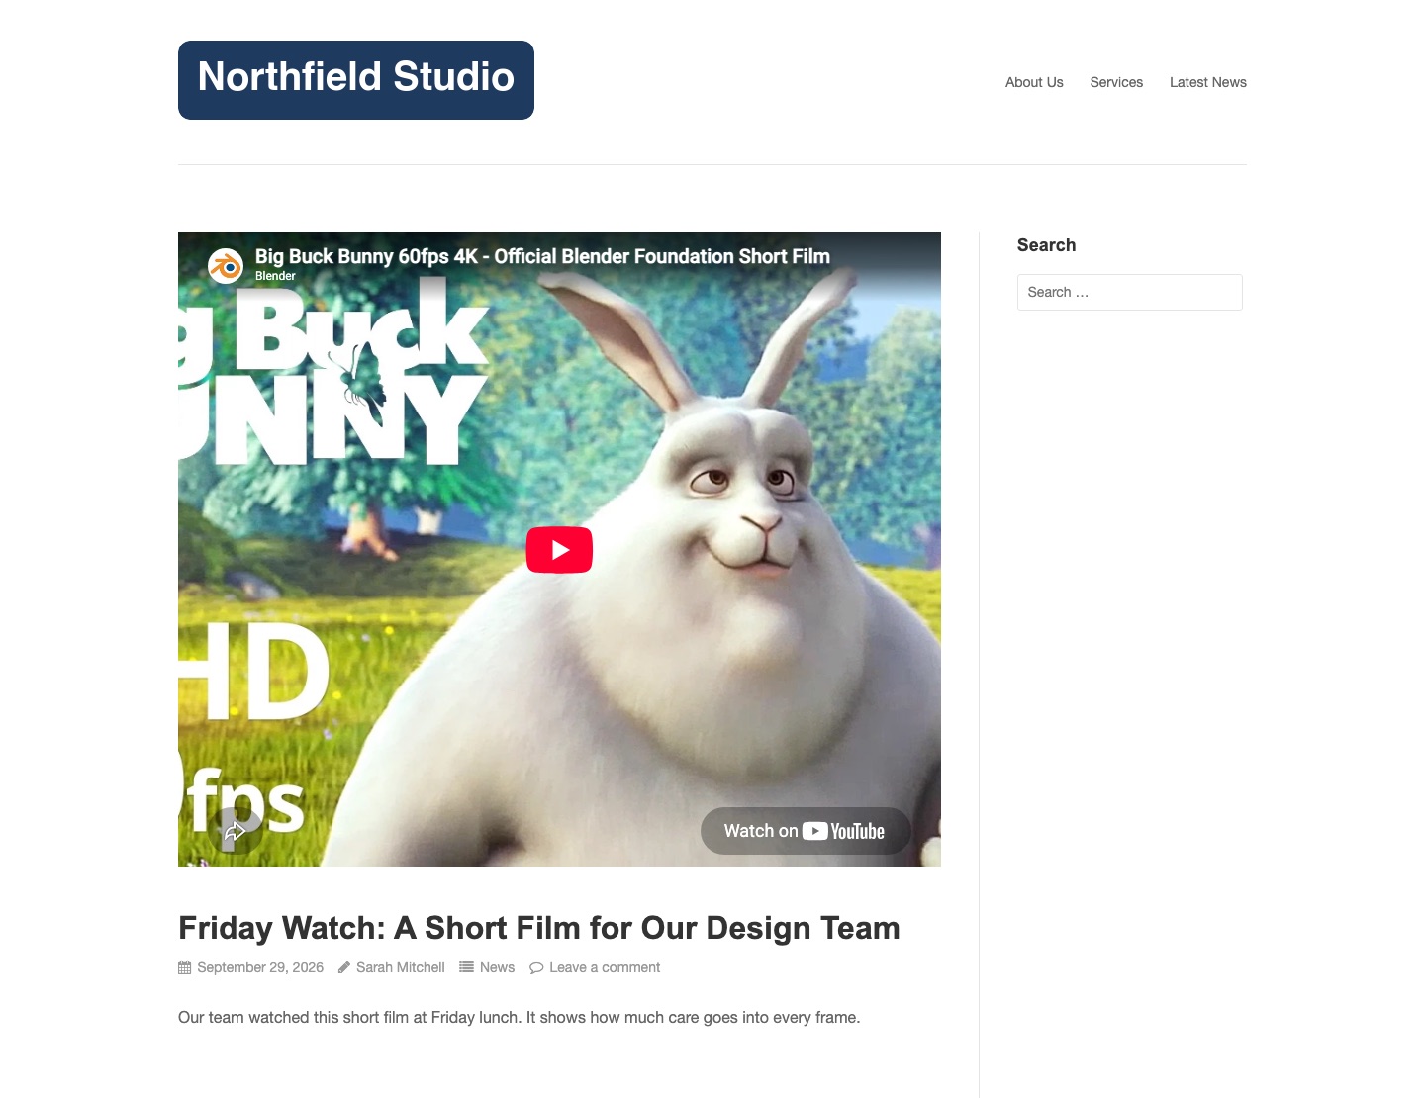Screen dimensions: 1425x1098
Task: Open the Blender channel name link
Action: [x=275, y=276]
